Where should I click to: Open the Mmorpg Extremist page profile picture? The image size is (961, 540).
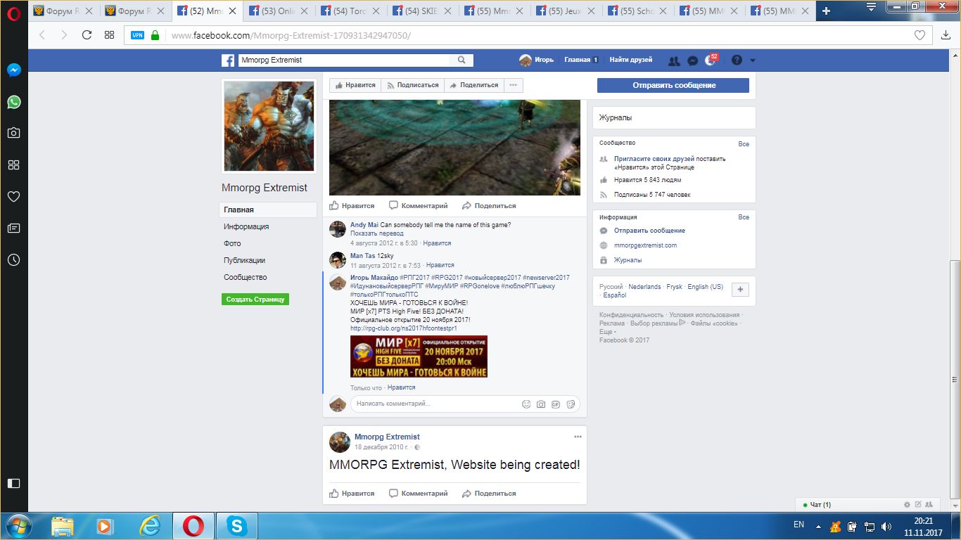[x=269, y=127]
